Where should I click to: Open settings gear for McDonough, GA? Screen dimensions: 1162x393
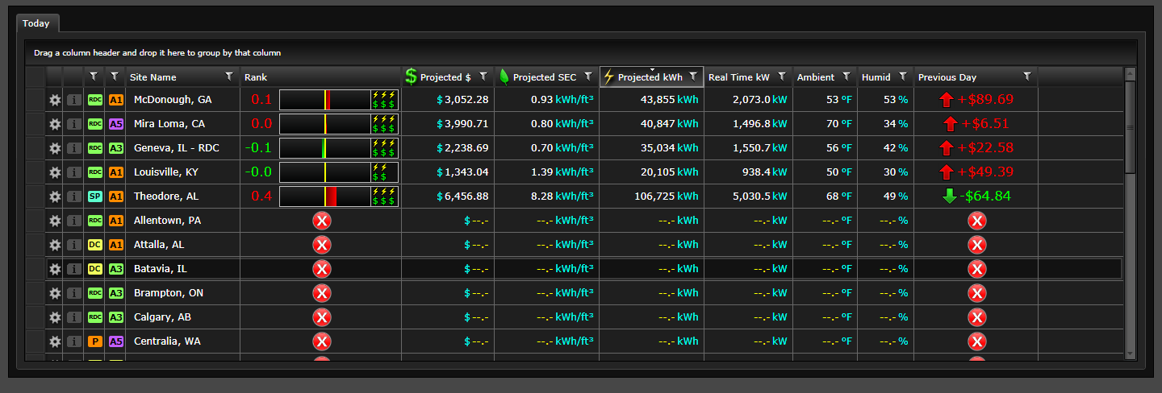(55, 100)
